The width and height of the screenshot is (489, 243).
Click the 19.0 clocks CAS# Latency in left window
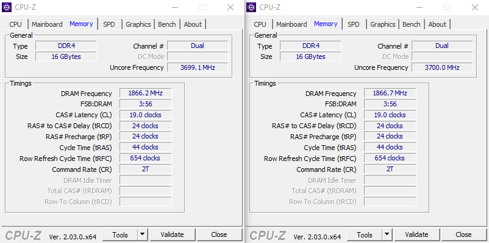146,115
